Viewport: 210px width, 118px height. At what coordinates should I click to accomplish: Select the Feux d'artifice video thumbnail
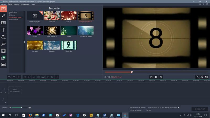coord(52,31)
